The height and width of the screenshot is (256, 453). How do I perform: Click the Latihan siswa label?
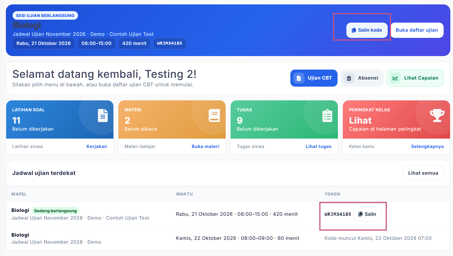[28, 146]
